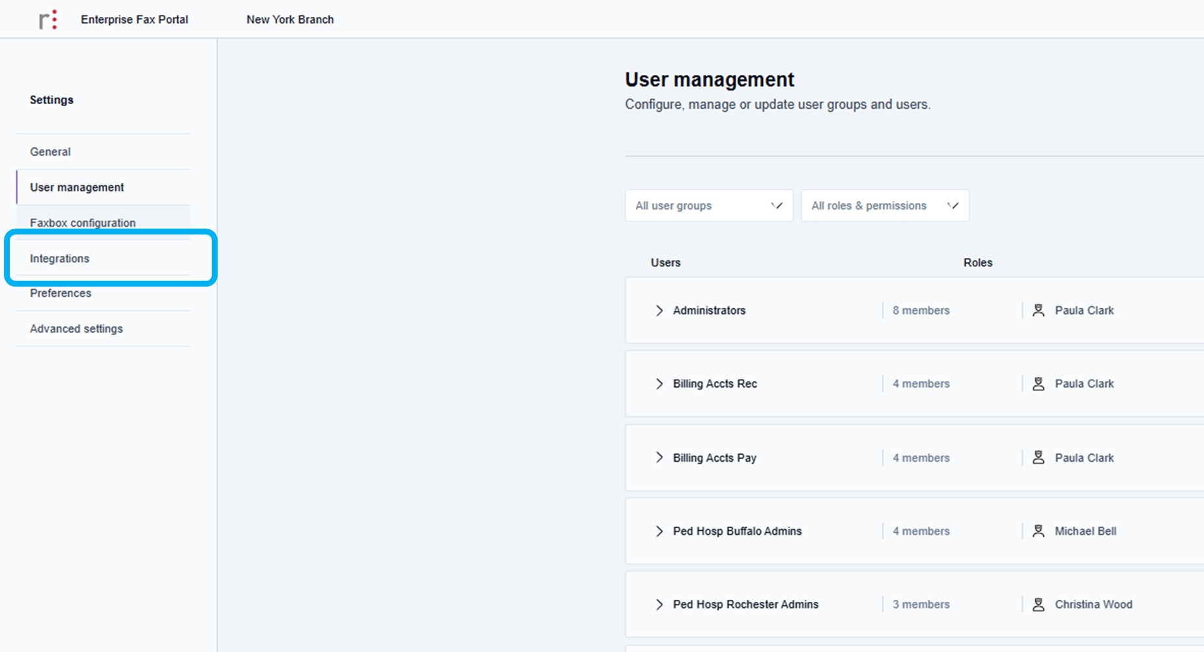Click the person icon in Billing Accts Rec row
This screenshot has height=652, width=1204.
[1038, 384]
